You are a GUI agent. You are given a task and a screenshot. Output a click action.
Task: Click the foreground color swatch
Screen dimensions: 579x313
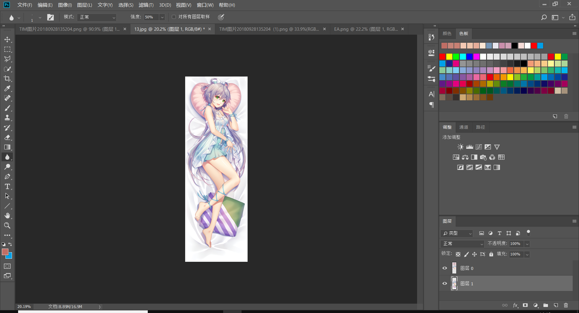(5, 252)
